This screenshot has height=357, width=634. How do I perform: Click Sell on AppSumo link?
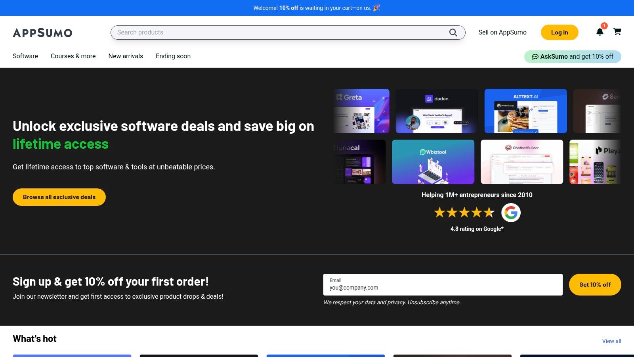point(502,33)
